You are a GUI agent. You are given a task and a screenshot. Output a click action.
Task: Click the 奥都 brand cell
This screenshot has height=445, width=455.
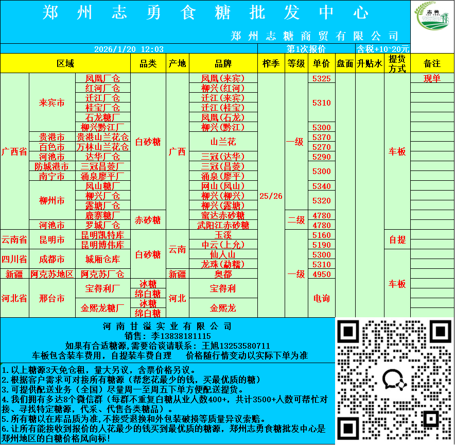(x=223, y=274)
